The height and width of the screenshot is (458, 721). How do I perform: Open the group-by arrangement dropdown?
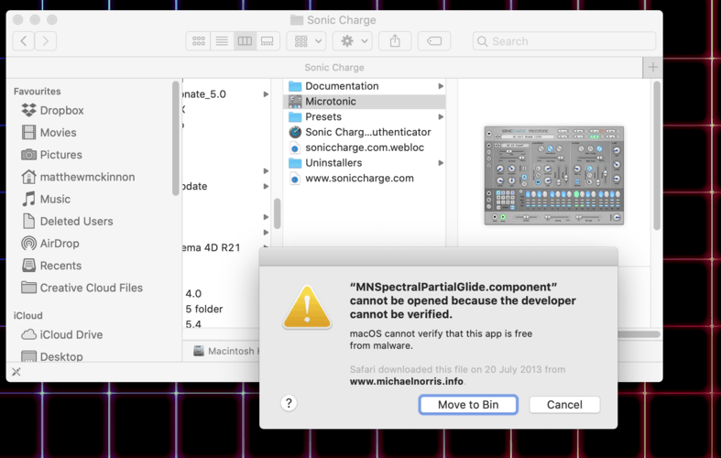pyautogui.click(x=307, y=41)
